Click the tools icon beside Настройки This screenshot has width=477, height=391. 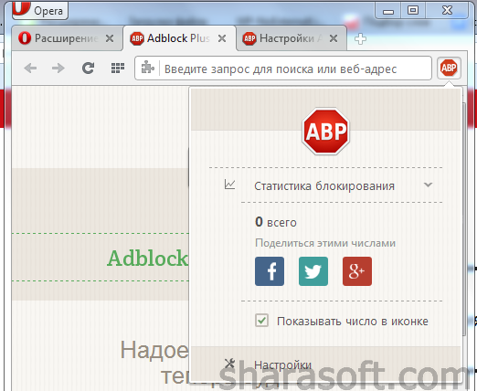click(229, 364)
